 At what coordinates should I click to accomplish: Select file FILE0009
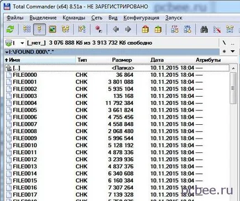117,138
